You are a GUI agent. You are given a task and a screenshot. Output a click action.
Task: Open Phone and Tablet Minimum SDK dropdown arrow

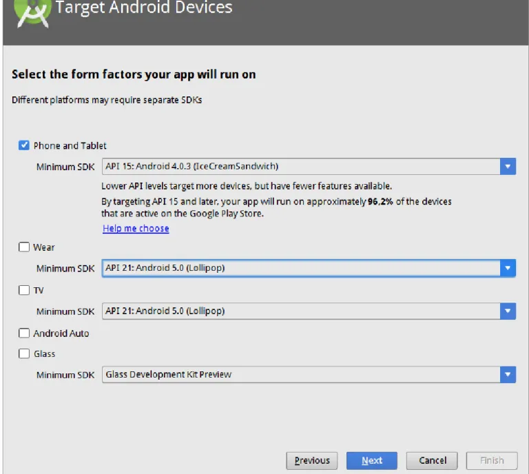(x=508, y=166)
